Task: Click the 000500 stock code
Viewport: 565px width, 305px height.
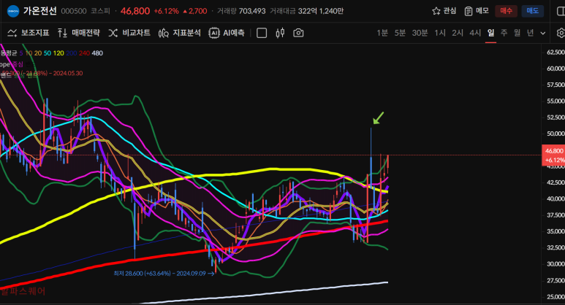Action: [x=74, y=11]
